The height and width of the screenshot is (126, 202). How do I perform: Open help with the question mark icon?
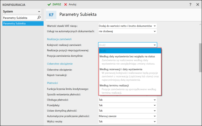click(x=190, y=5)
